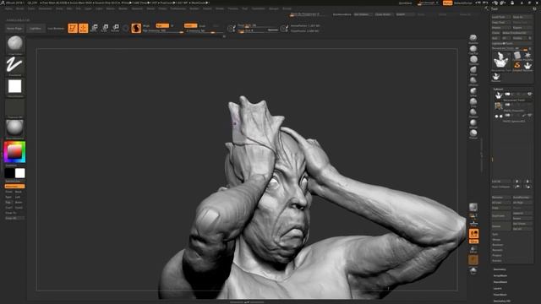Click the BPR render shelf icon

473,207
